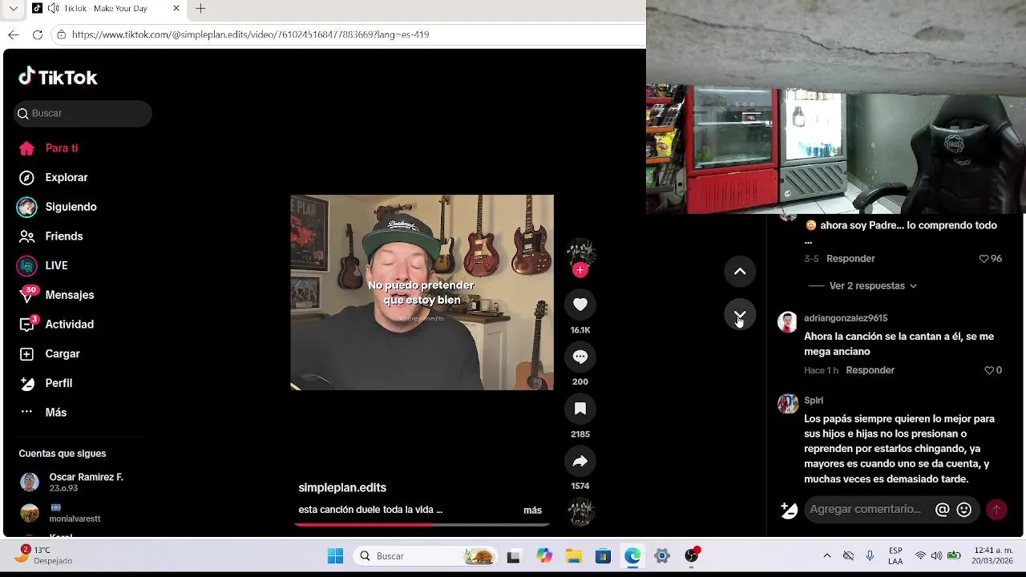Insert a mention with @ icon
The image size is (1026, 577).
[943, 510]
